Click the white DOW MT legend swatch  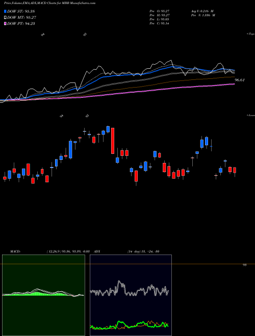pos(5,18)
